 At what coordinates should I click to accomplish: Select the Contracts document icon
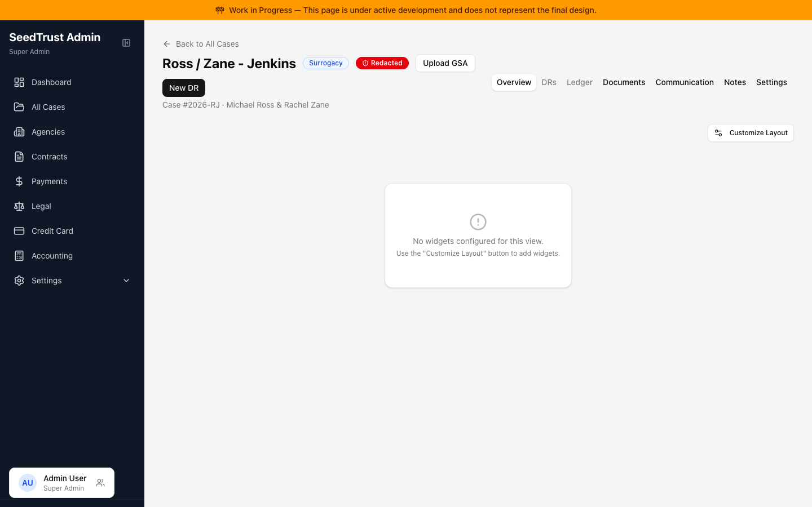pyautogui.click(x=19, y=157)
